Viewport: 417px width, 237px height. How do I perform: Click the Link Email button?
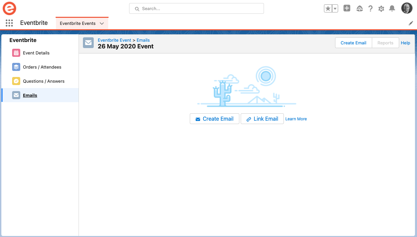point(262,119)
